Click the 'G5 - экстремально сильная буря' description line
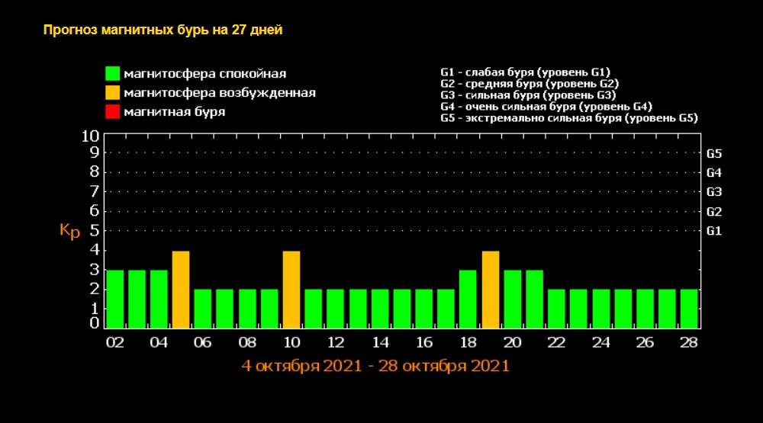The height and width of the screenshot is (423, 763). pyautogui.click(x=569, y=118)
